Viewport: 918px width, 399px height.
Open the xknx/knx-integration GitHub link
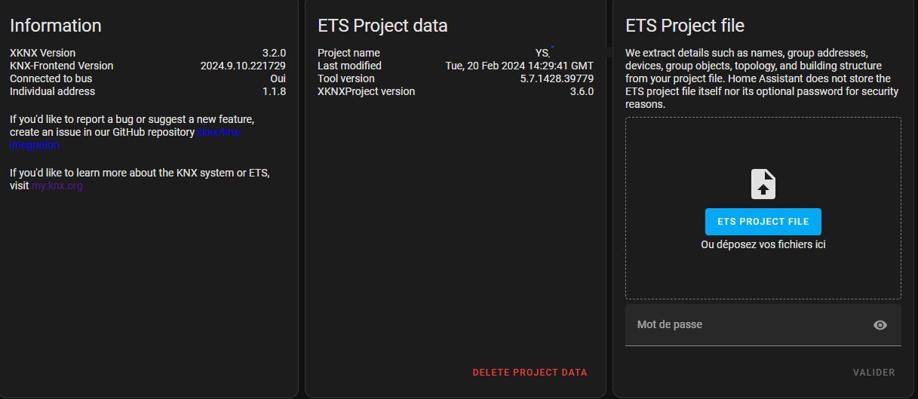[219, 132]
